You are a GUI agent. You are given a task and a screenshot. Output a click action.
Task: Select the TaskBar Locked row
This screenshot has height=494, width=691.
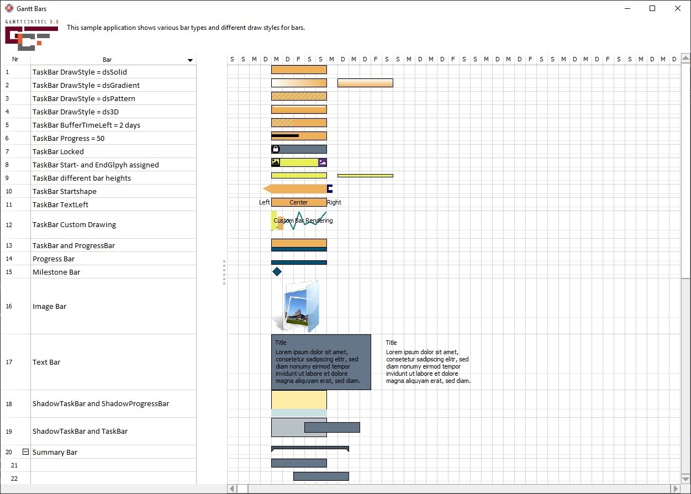click(98, 151)
